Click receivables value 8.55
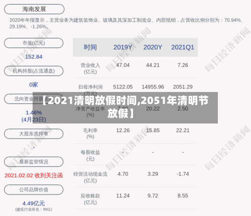This screenshot has height=216, width=251. pos(183,195)
